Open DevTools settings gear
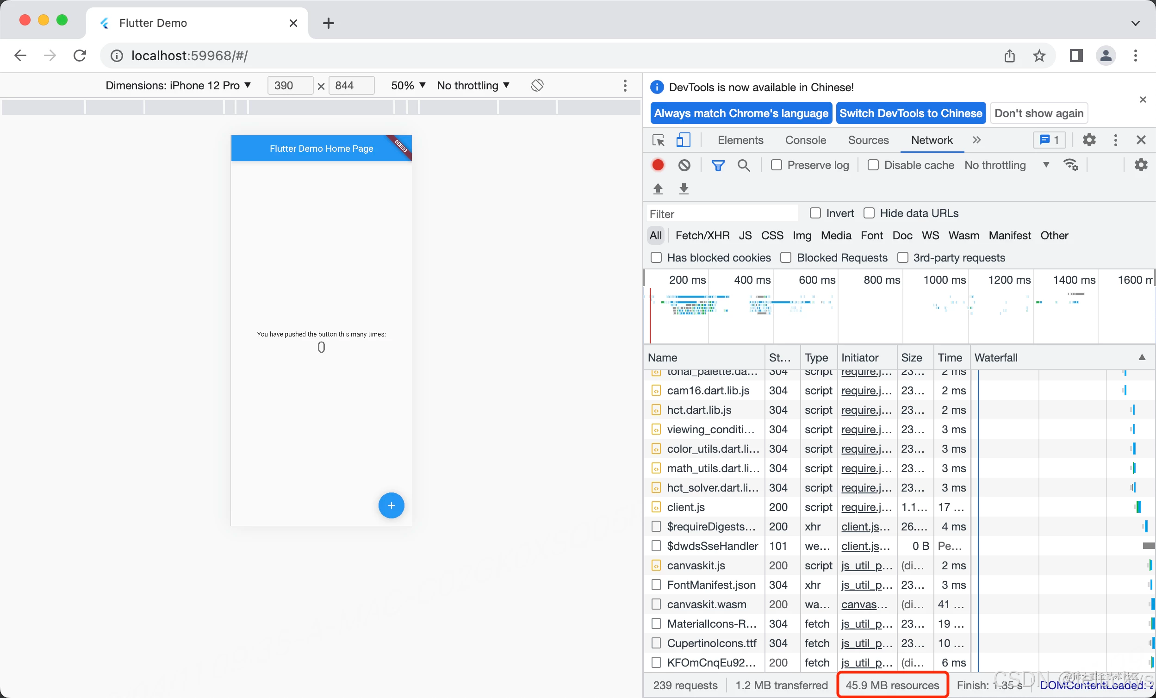1156x698 pixels. [x=1089, y=140]
